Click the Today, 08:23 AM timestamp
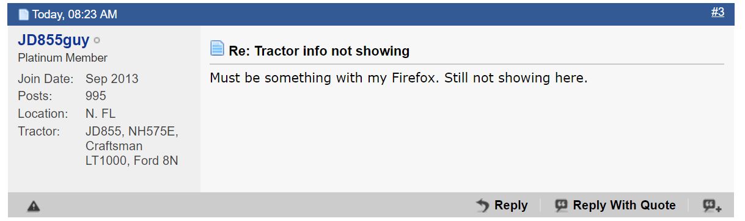Viewport: 745px width, 221px height. click(75, 14)
